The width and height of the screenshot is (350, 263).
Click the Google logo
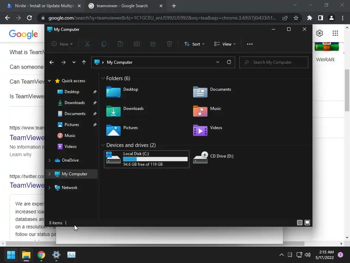coord(24,34)
